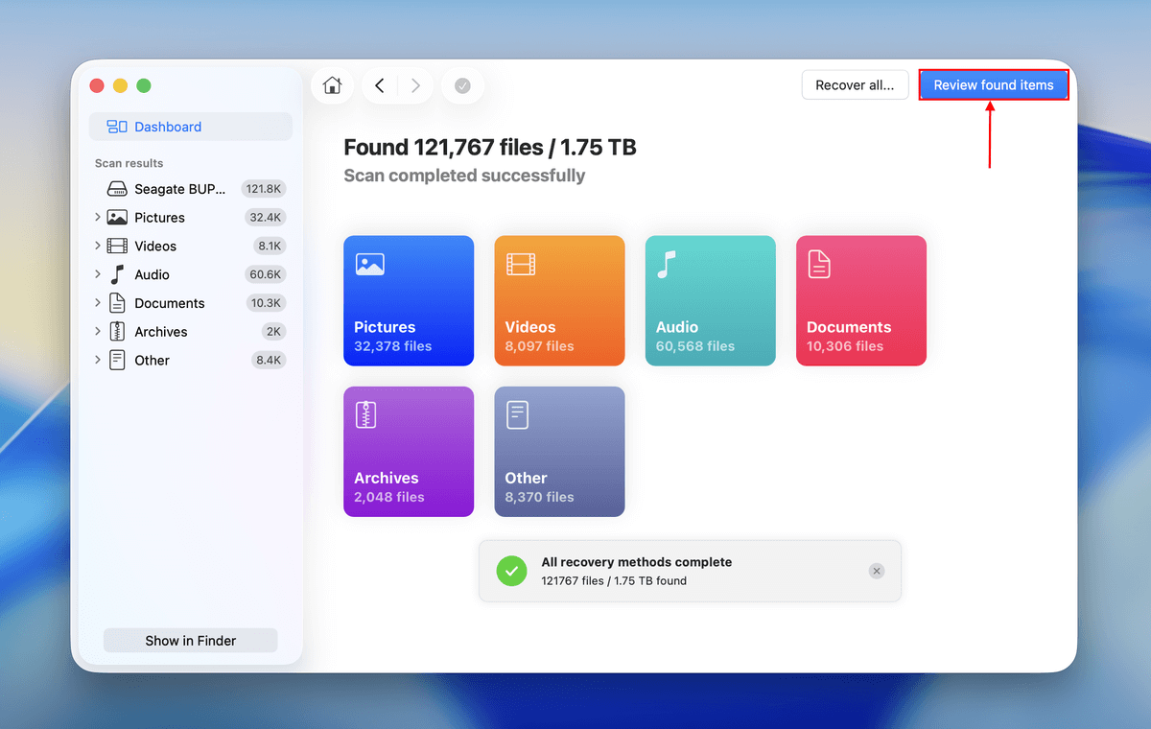Click the checkmark status icon in toolbar

(462, 85)
